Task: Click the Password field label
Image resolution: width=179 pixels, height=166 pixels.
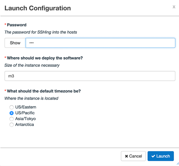Action: [17, 25]
